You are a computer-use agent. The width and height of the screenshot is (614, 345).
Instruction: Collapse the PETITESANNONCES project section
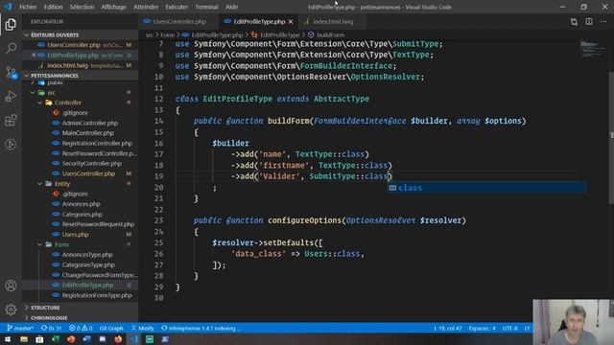pos(80,76)
